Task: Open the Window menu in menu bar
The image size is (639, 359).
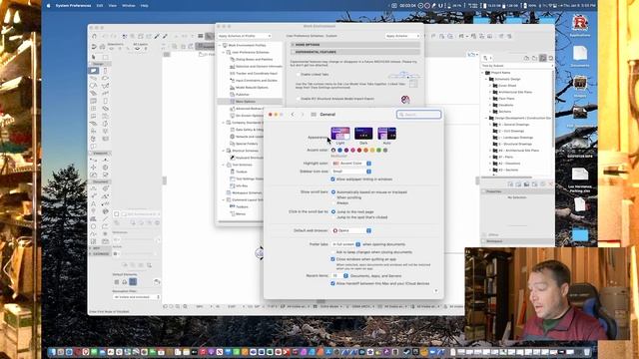Action: click(x=129, y=6)
